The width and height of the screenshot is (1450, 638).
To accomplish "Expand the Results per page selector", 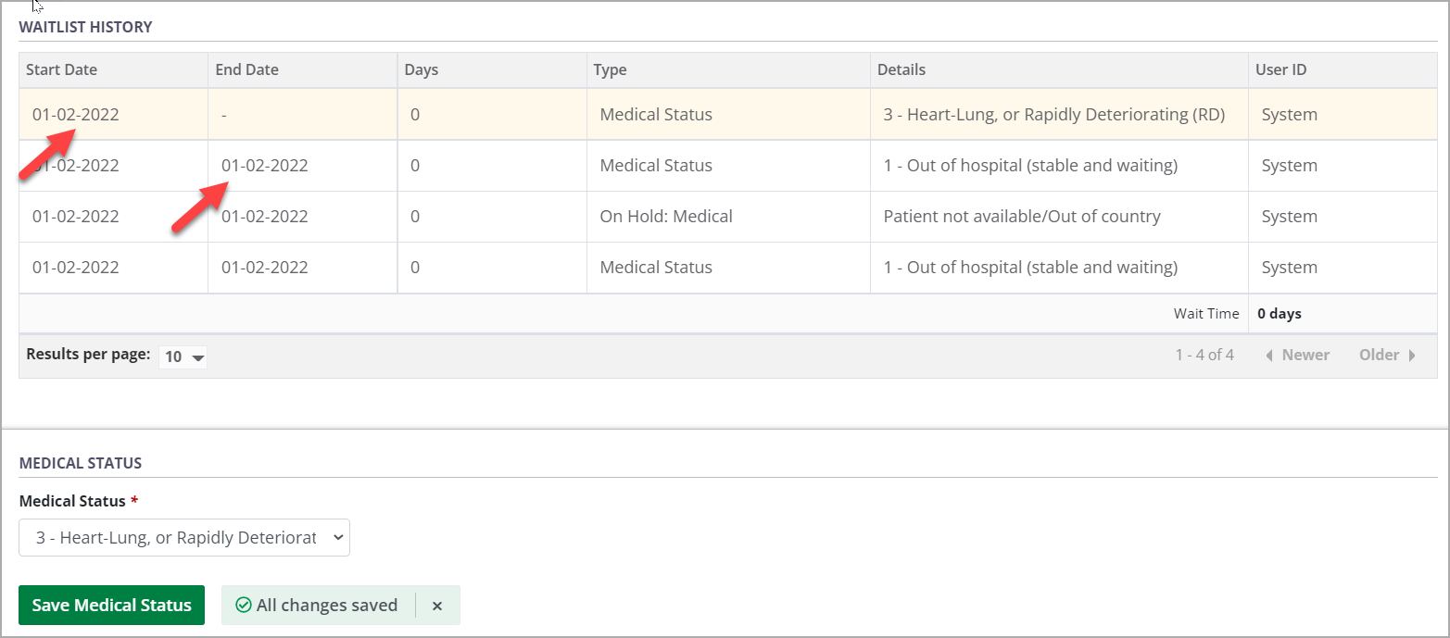I will tap(183, 357).
